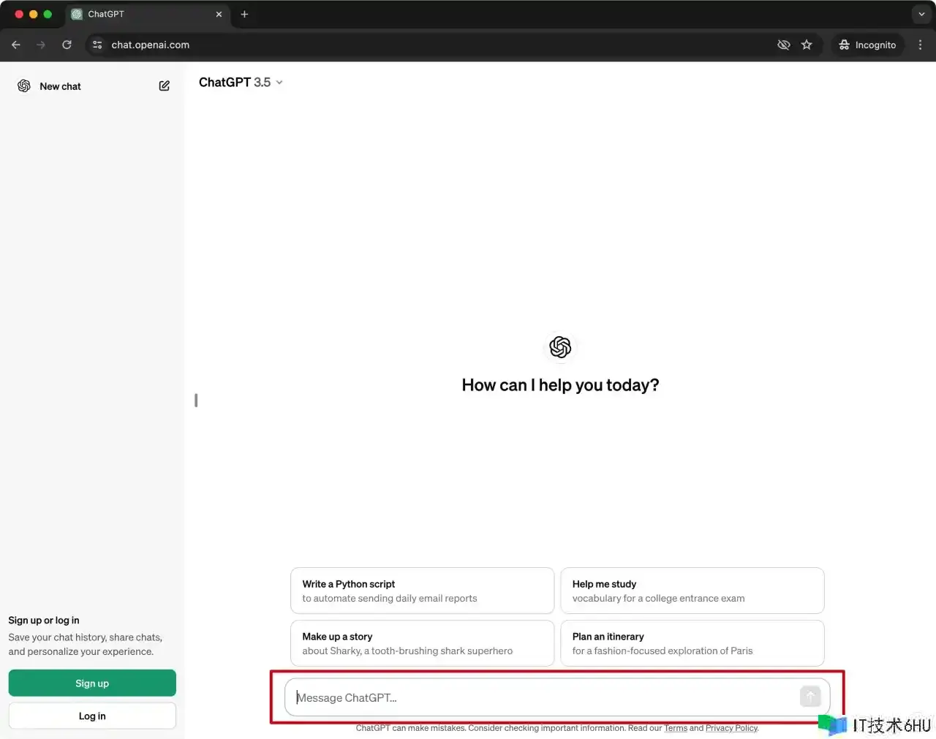Image resolution: width=936 pixels, height=739 pixels.
Task: Go back with the browser back arrow
Action: tap(16, 45)
